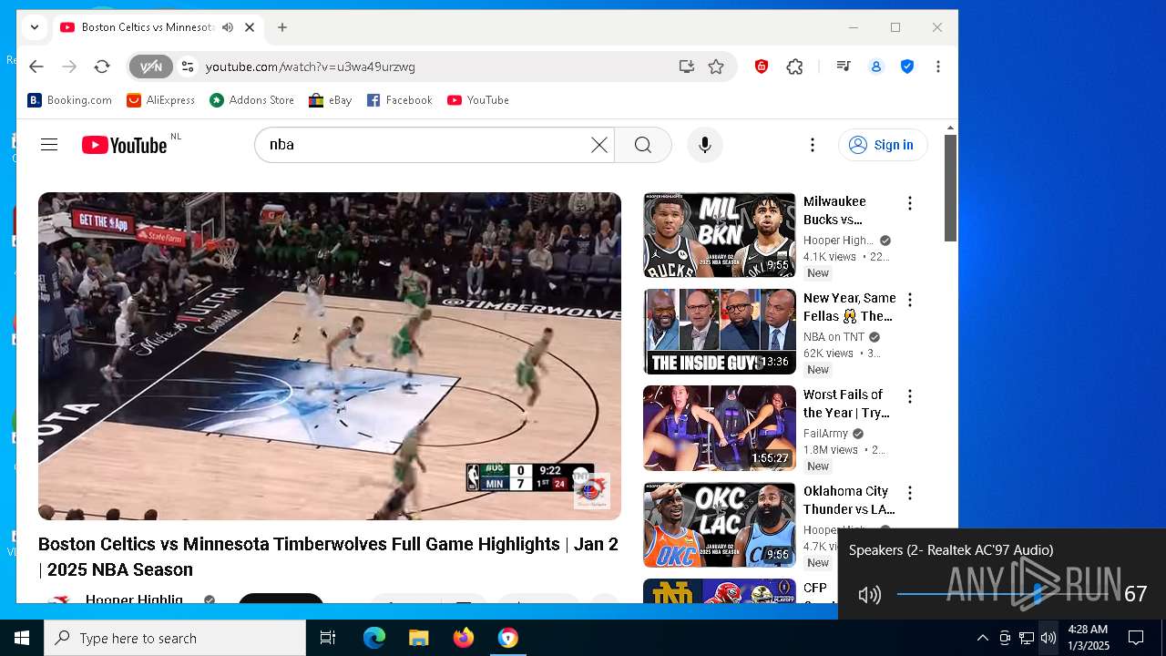Open Oklahoma City Thunder vs LA title
The width and height of the screenshot is (1166, 656).
tap(849, 500)
